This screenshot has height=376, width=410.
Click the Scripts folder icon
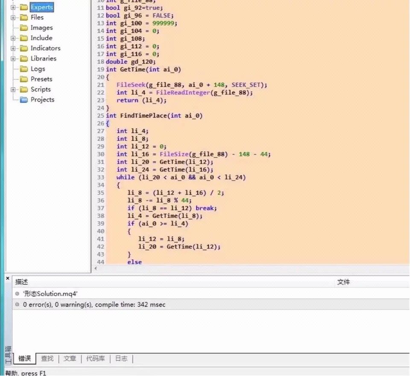pyautogui.click(x=23, y=89)
